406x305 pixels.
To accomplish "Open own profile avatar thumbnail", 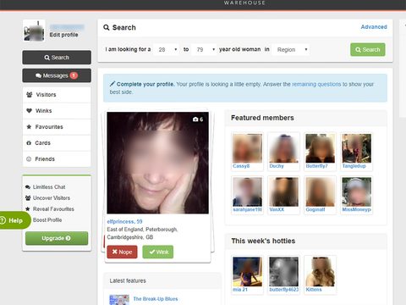I will (x=34, y=30).
